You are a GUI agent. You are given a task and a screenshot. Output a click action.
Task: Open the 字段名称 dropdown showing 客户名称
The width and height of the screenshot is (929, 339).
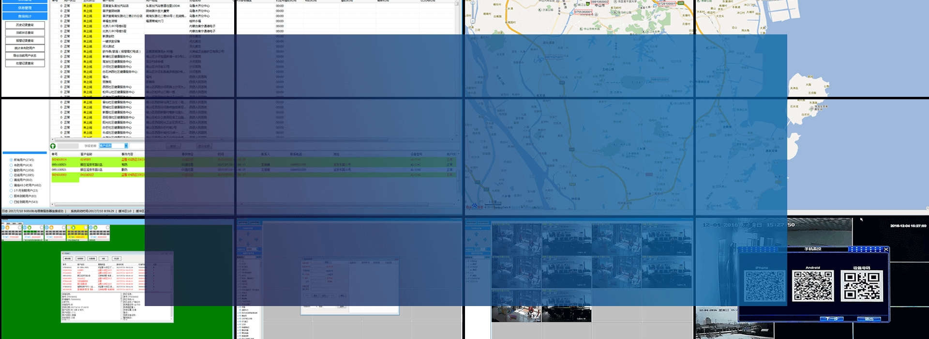[x=113, y=146]
